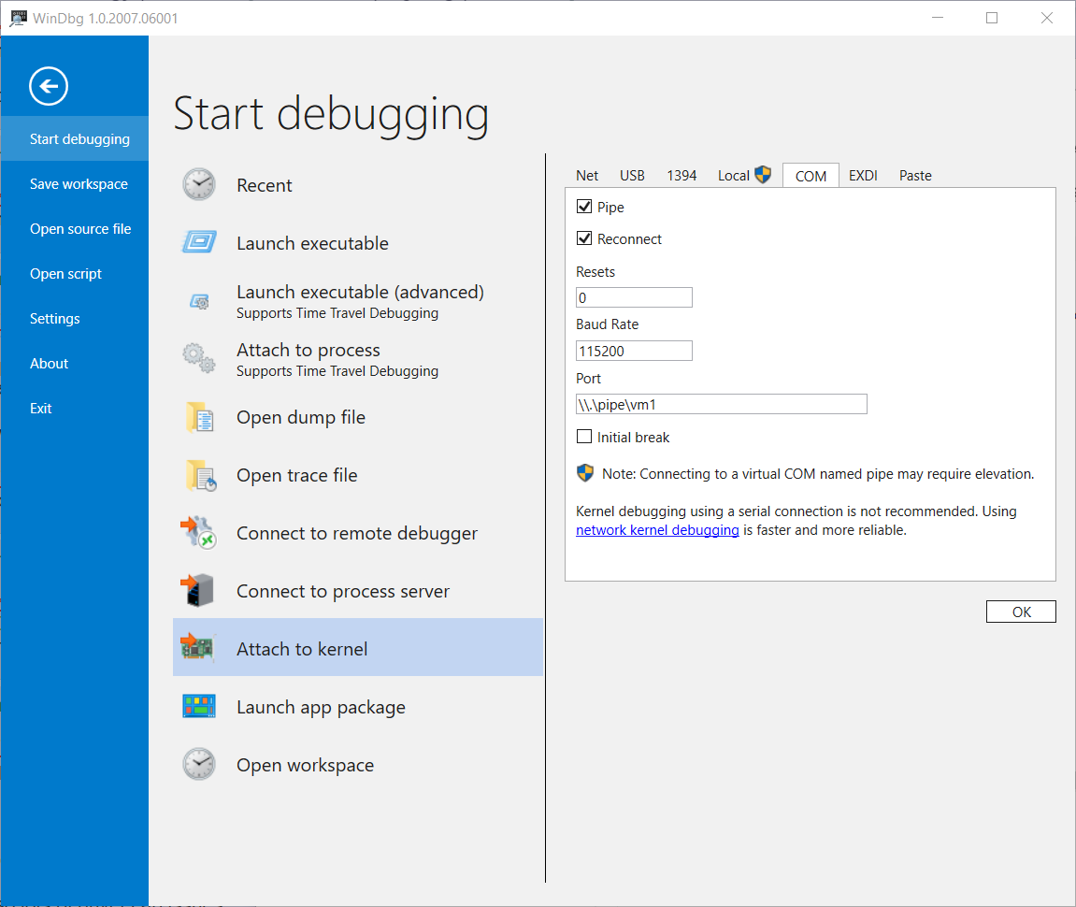Click the Attach to process gears icon
1076x907 pixels.
pos(199,358)
